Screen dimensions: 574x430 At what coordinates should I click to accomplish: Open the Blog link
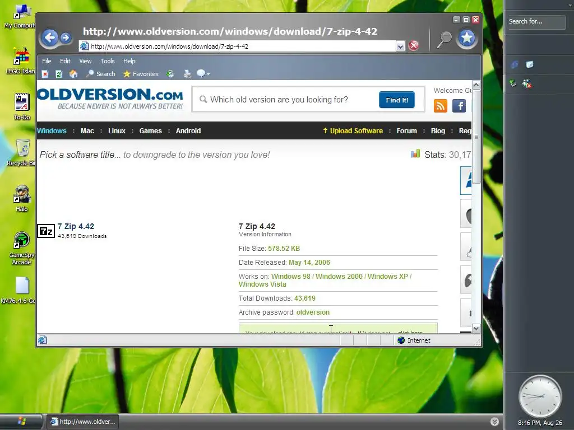pyautogui.click(x=438, y=131)
